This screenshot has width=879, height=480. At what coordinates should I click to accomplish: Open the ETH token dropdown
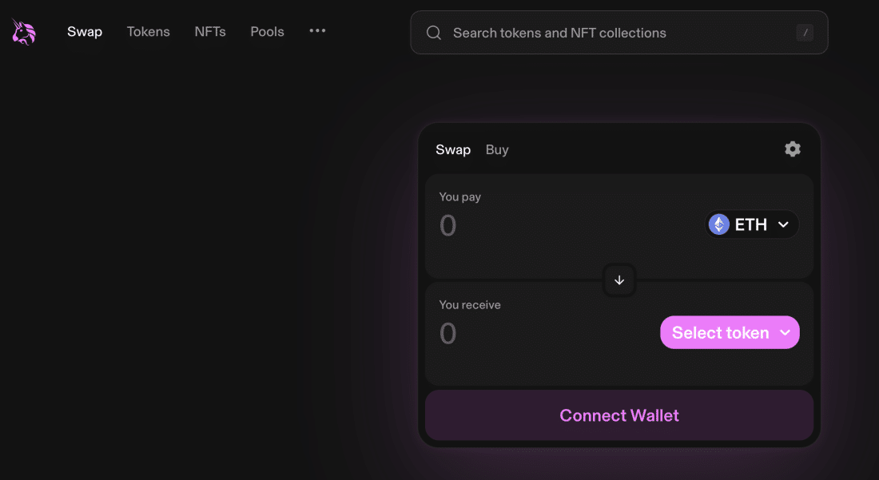(751, 224)
